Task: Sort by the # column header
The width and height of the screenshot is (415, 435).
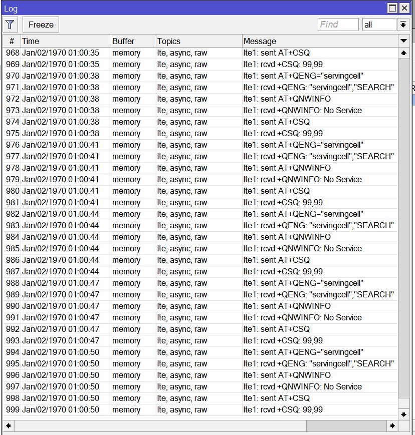Action: 12,41
